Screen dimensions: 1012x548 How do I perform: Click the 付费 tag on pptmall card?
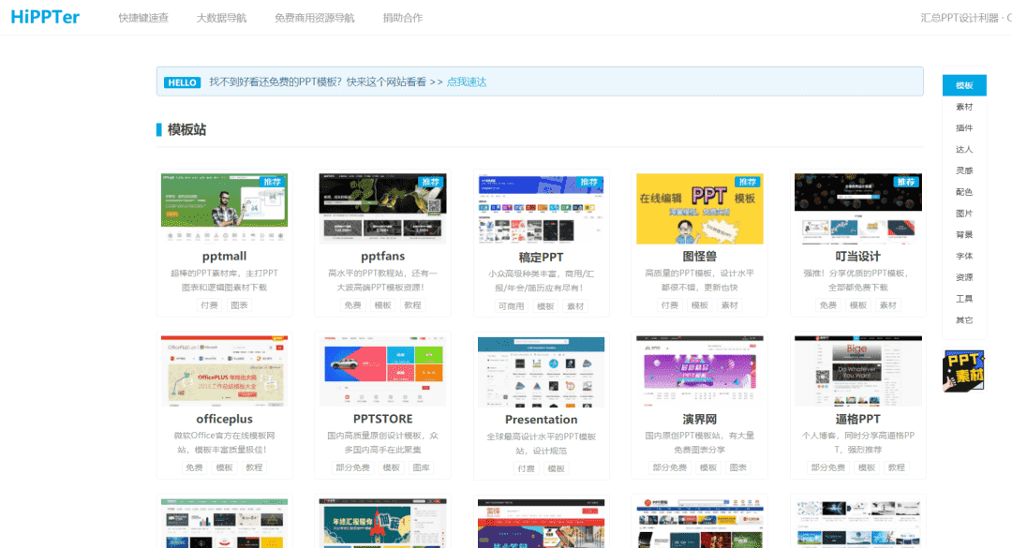pos(209,305)
